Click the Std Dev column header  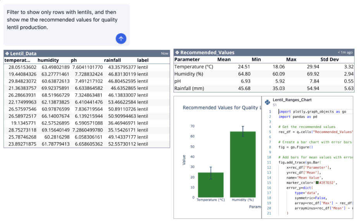pos(329,59)
